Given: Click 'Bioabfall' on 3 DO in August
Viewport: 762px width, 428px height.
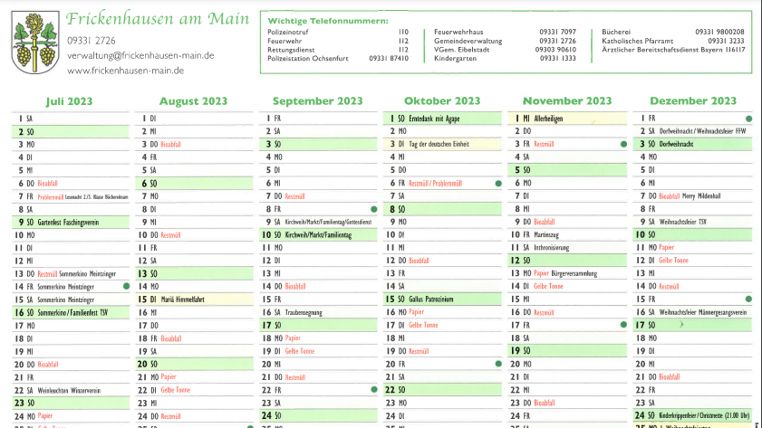Looking at the screenshot, I should pyautogui.click(x=170, y=144).
